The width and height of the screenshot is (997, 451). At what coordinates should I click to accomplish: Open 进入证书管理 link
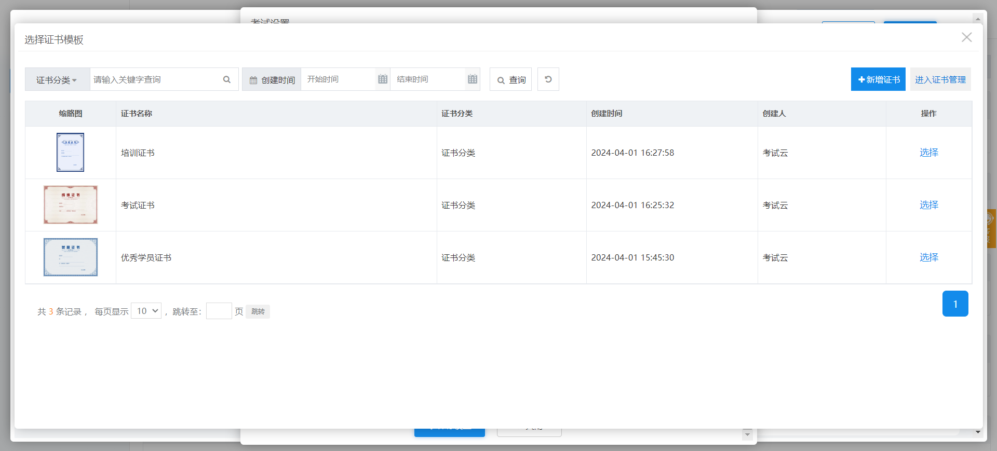click(940, 79)
